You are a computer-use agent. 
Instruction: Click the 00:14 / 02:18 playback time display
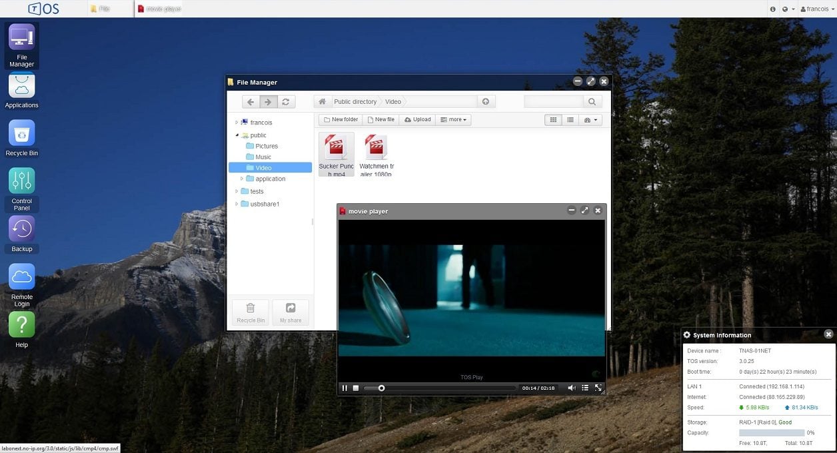[538, 388]
